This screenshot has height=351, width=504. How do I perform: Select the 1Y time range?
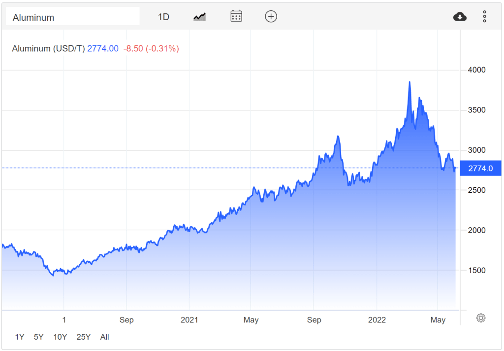click(20, 337)
